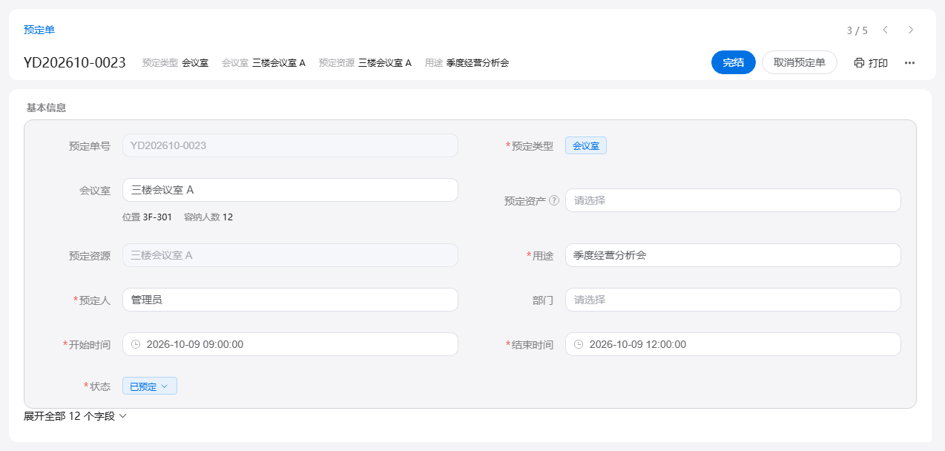Click the disabled 预定资源 field
The image size is (945, 451).
290,255
